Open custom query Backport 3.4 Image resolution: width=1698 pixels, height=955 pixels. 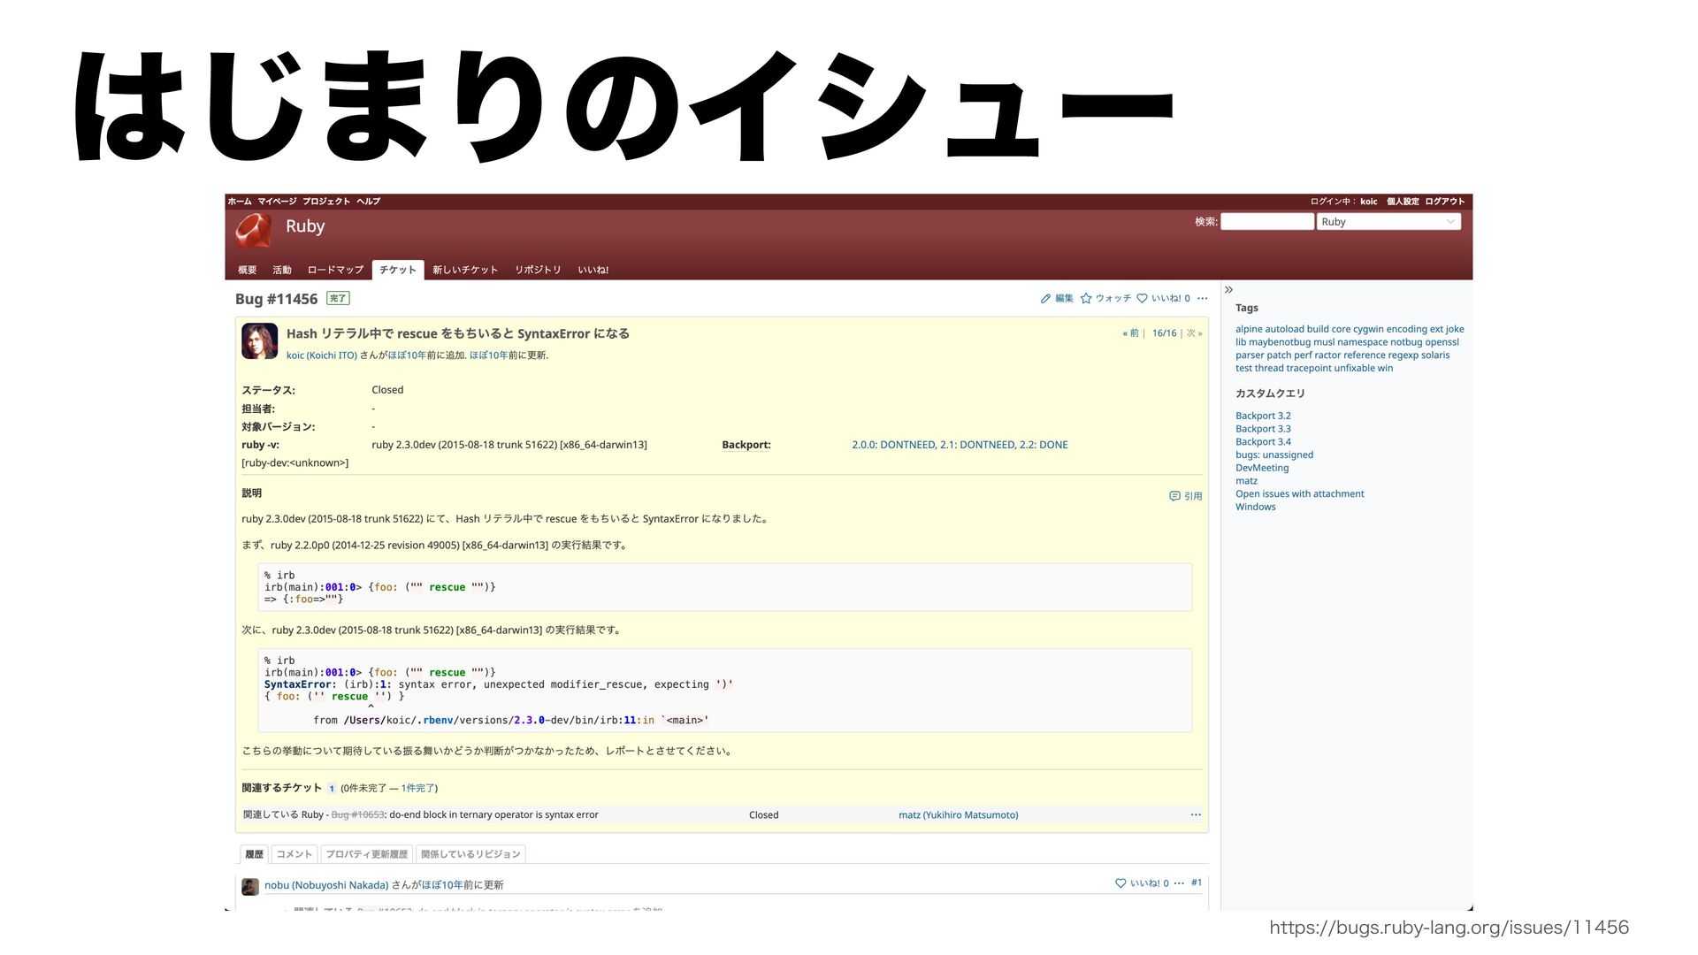click(1263, 442)
